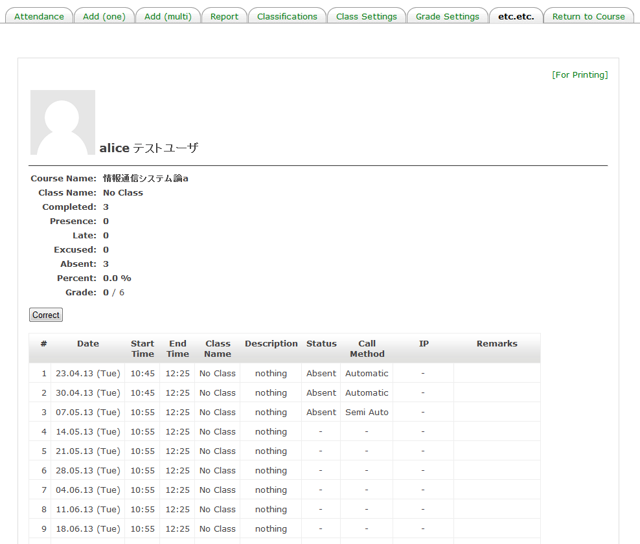Click the Return to Course tab

pyautogui.click(x=588, y=16)
